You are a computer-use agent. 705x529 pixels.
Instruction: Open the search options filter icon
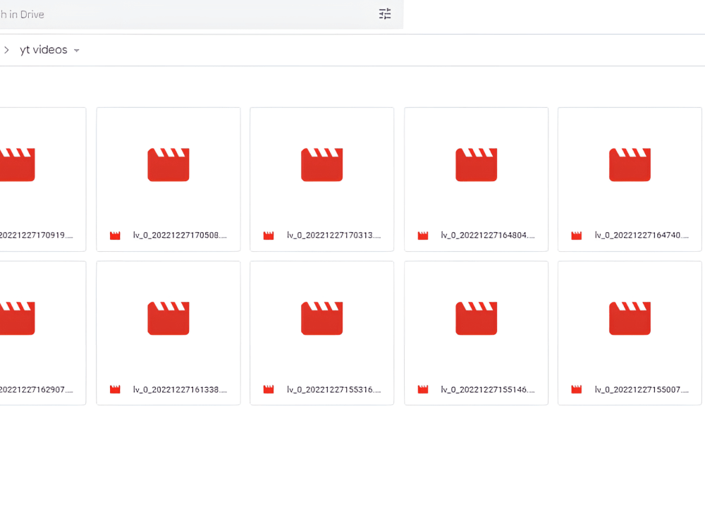385,14
